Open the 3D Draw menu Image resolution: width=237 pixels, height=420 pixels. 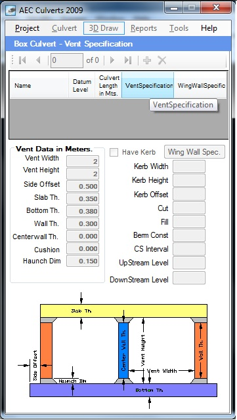coord(104,28)
